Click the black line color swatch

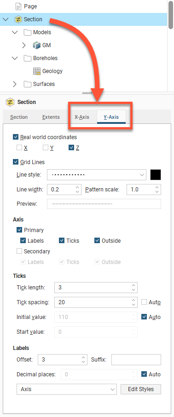pyautogui.click(x=156, y=175)
